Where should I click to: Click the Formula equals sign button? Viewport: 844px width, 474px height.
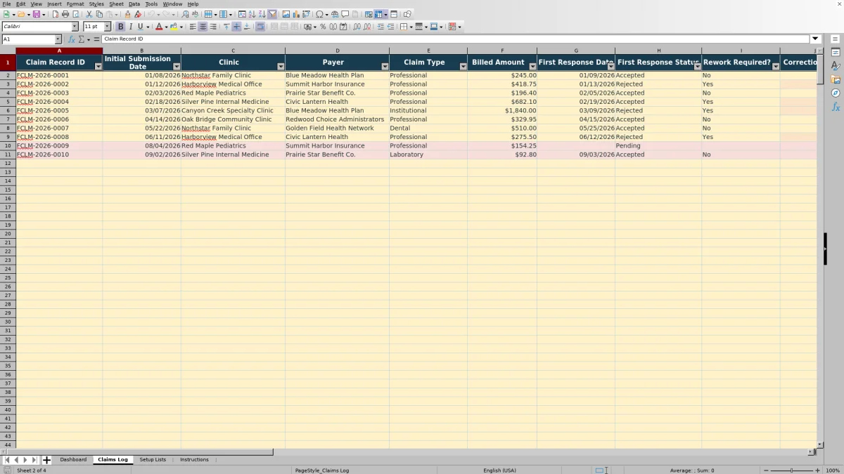[x=96, y=39]
